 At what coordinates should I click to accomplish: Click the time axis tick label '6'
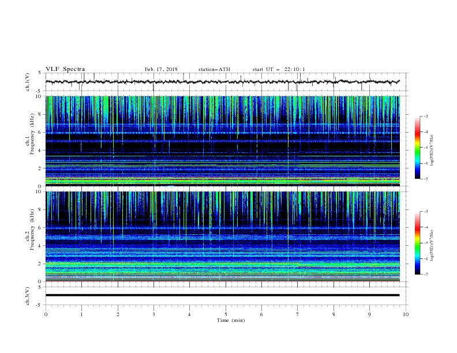click(x=261, y=314)
